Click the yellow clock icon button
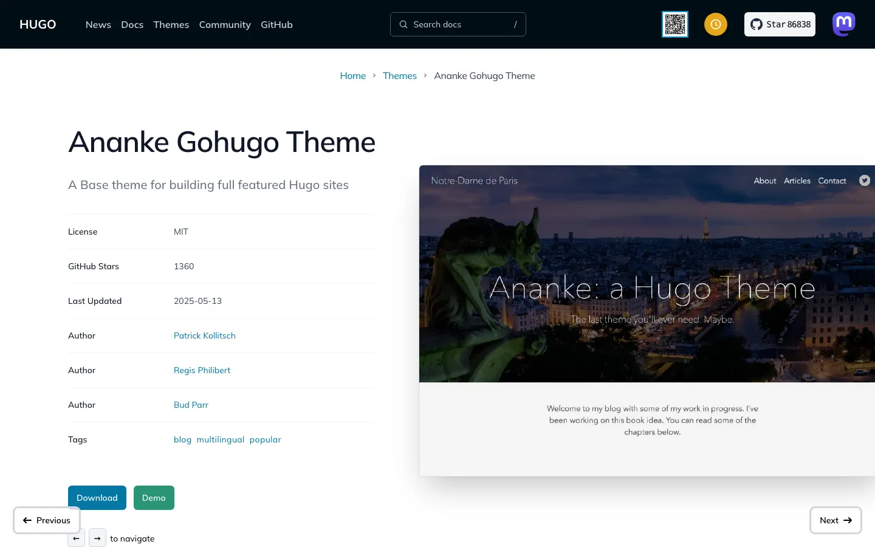This screenshot has height=547, width=875. pos(716,24)
